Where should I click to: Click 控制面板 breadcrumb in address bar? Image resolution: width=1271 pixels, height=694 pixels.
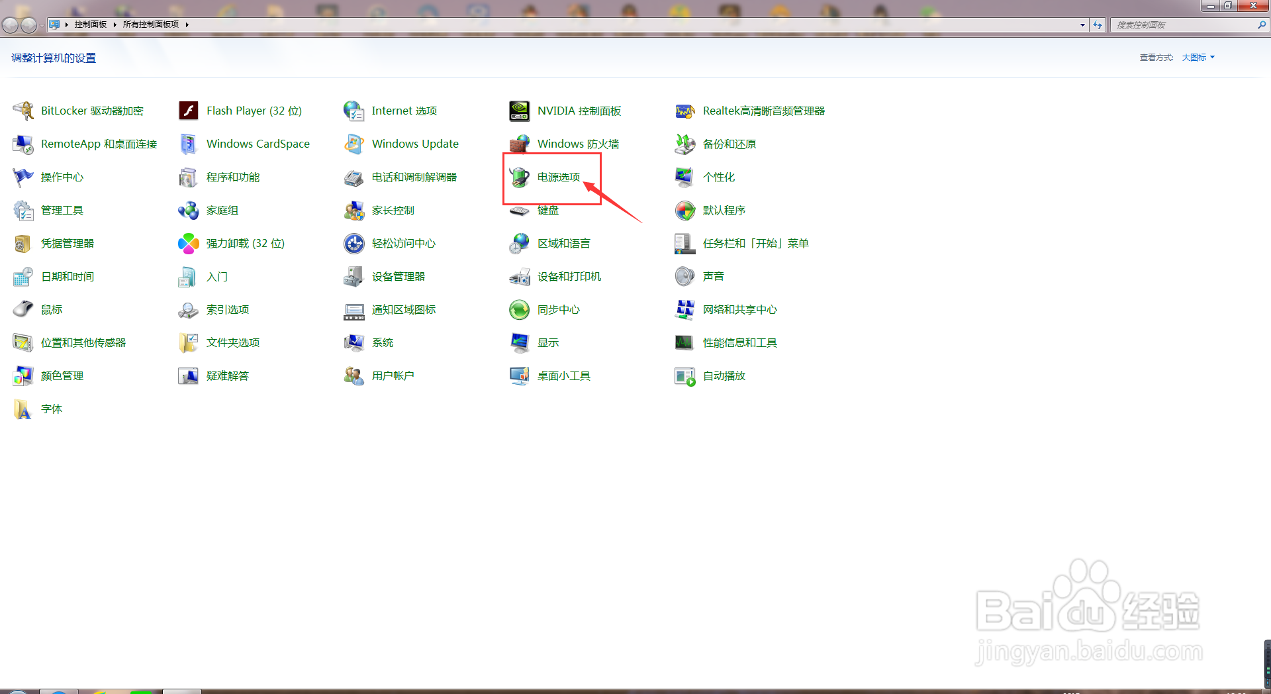click(x=91, y=25)
